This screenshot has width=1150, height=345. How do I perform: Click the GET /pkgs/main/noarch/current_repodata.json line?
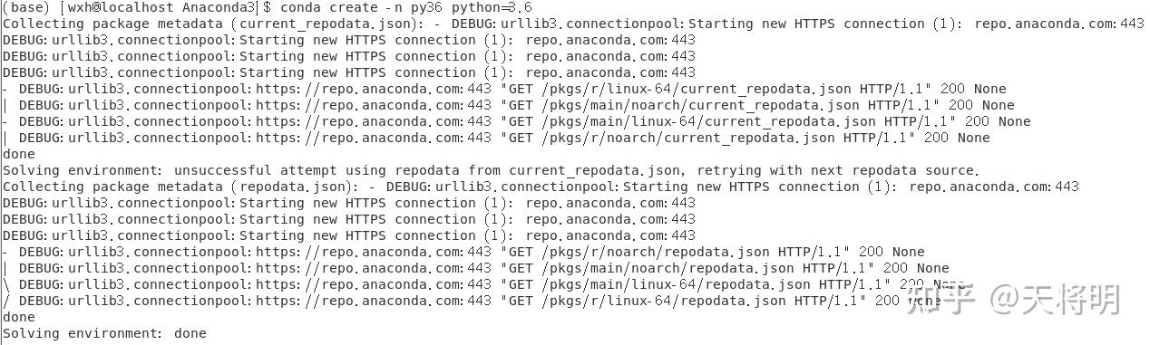pyautogui.click(x=508, y=105)
